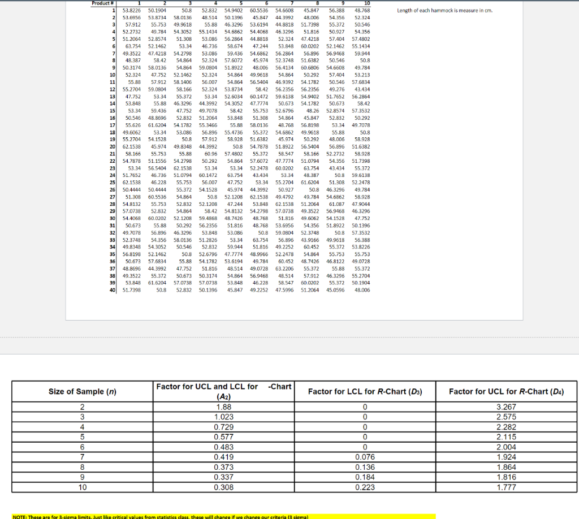
Task: Select the A2 factor header cell
Action: pyautogui.click(x=224, y=391)
